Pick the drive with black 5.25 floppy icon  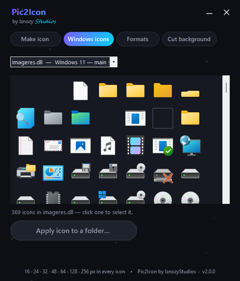click(108, 170)
